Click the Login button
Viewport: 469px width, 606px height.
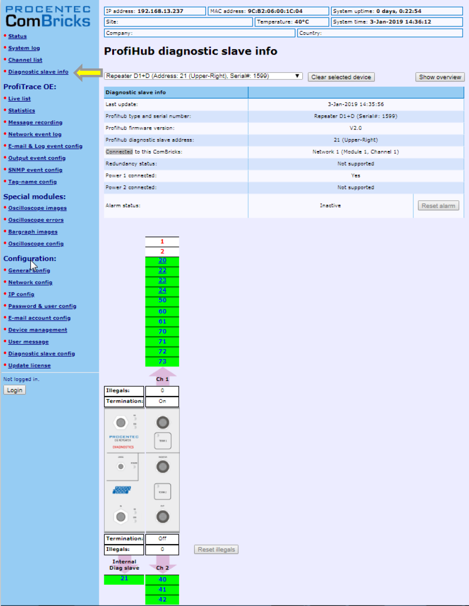click(14, 390)
